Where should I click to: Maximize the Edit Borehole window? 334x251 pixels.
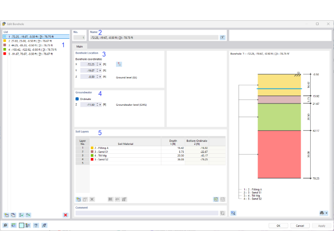317,24
